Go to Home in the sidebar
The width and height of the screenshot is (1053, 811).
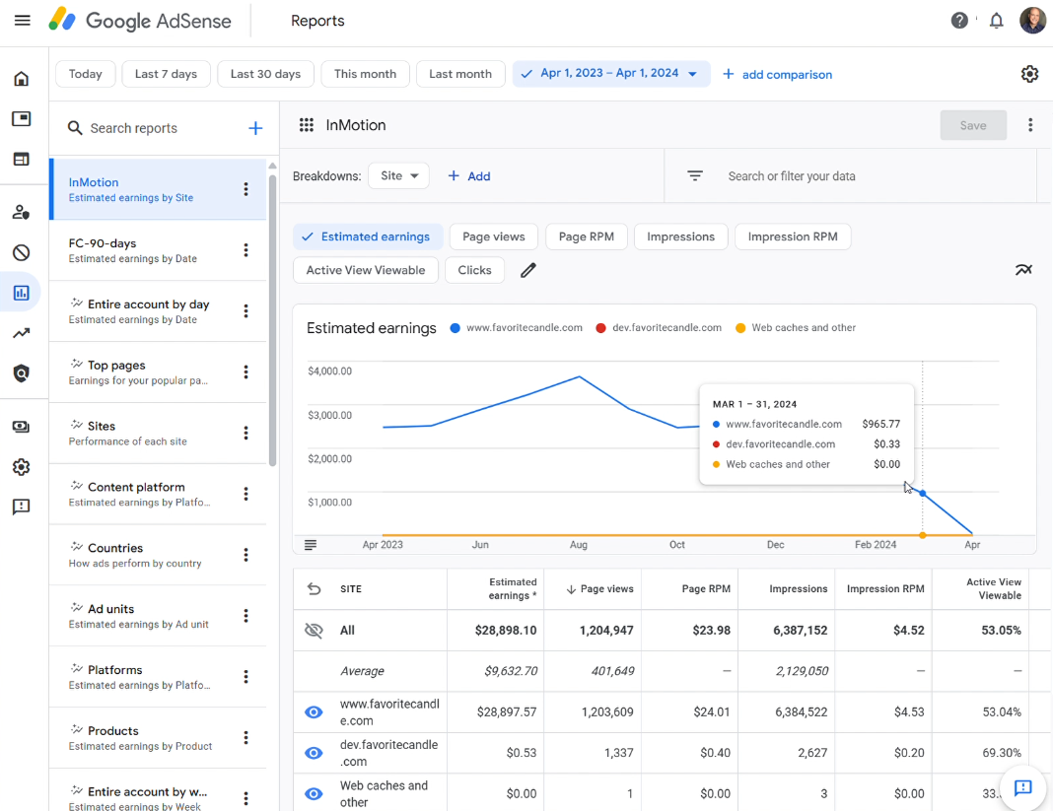click(x=22, y=79)
